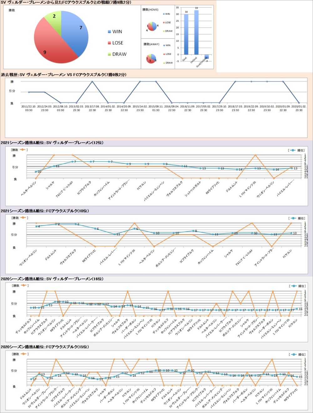This screenshot has width=313, height=413.
Task: Click date label 2011/22.10. 03:30
Action: (29, 108)
